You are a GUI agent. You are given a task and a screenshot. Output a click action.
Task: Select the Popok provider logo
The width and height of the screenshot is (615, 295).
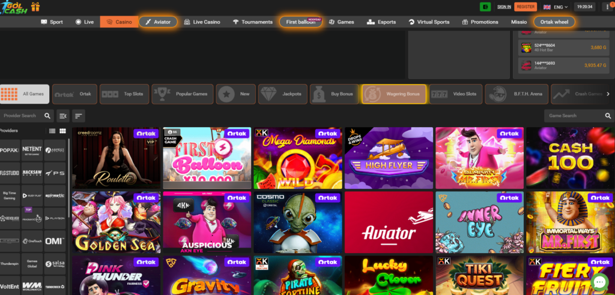coord(10,150)
